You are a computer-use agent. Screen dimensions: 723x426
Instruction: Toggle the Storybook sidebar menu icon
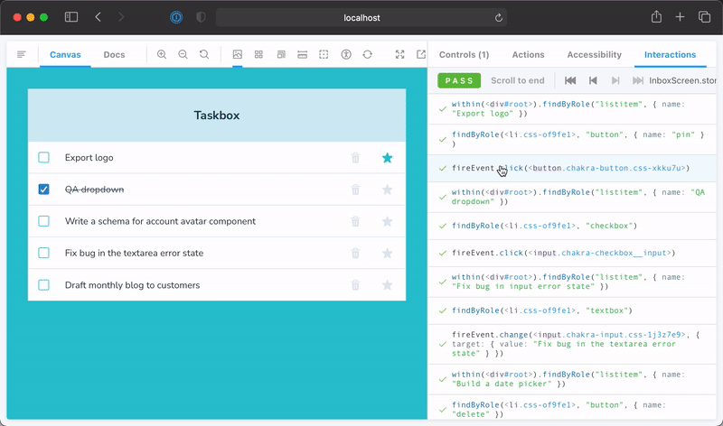point(21,54)
